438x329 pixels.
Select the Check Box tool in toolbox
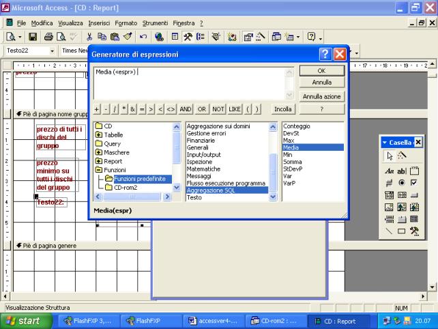(414, 183)
